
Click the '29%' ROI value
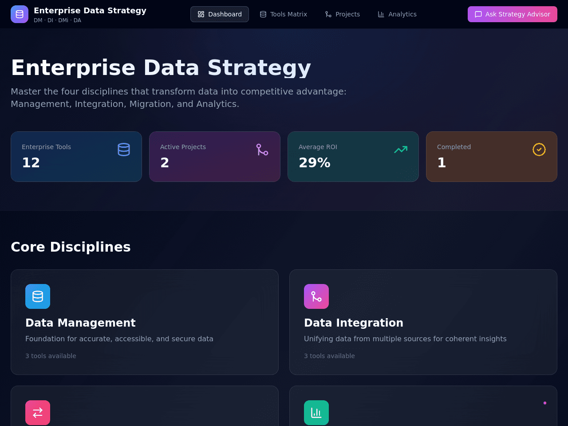[315, 163]
